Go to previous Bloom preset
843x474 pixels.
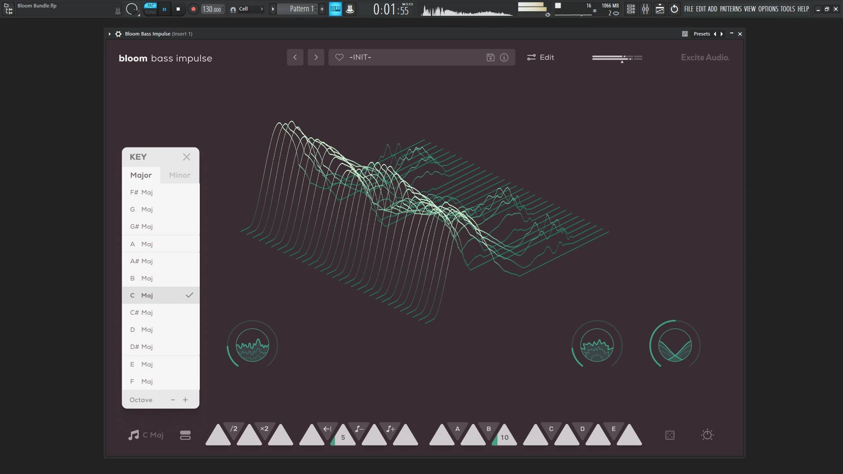click(x=295, y=57)
